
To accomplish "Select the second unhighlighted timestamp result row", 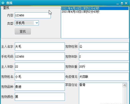I will point(95,12).
